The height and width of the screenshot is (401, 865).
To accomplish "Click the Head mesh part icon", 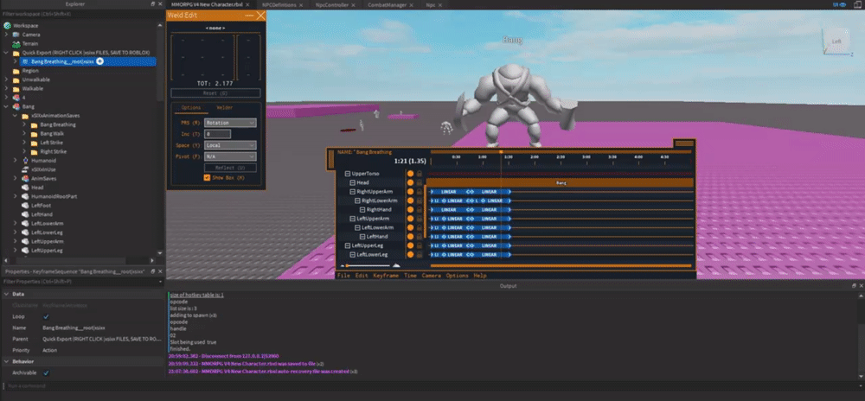I will coord(25,188).
